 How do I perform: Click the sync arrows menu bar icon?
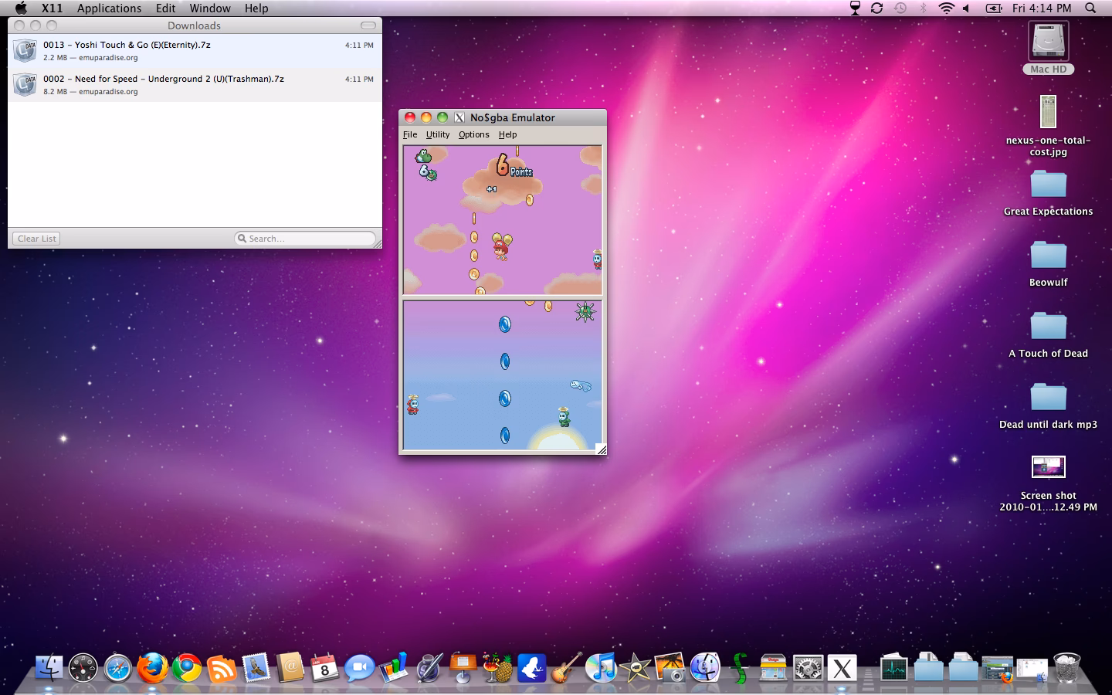coord(876,8)
